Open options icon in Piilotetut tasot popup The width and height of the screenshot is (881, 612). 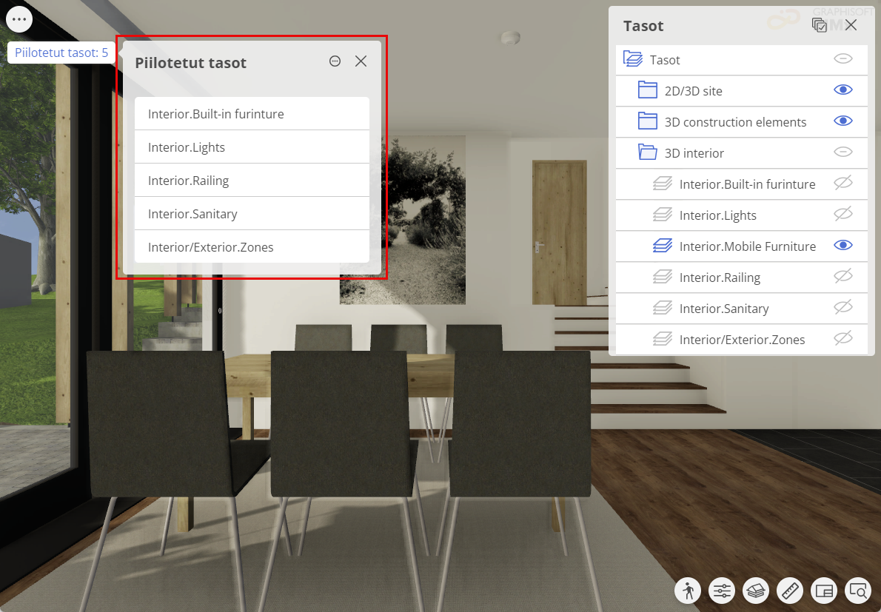335,61
